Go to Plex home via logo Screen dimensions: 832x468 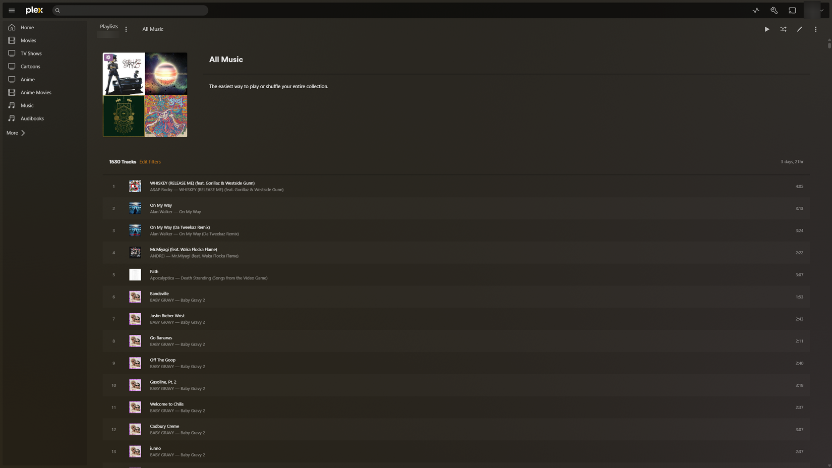34,10
